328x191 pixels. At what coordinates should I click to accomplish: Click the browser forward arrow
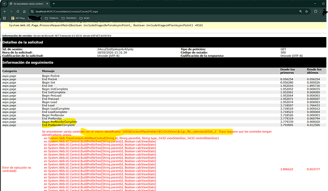pyautogui.click(x=11, y=11)
